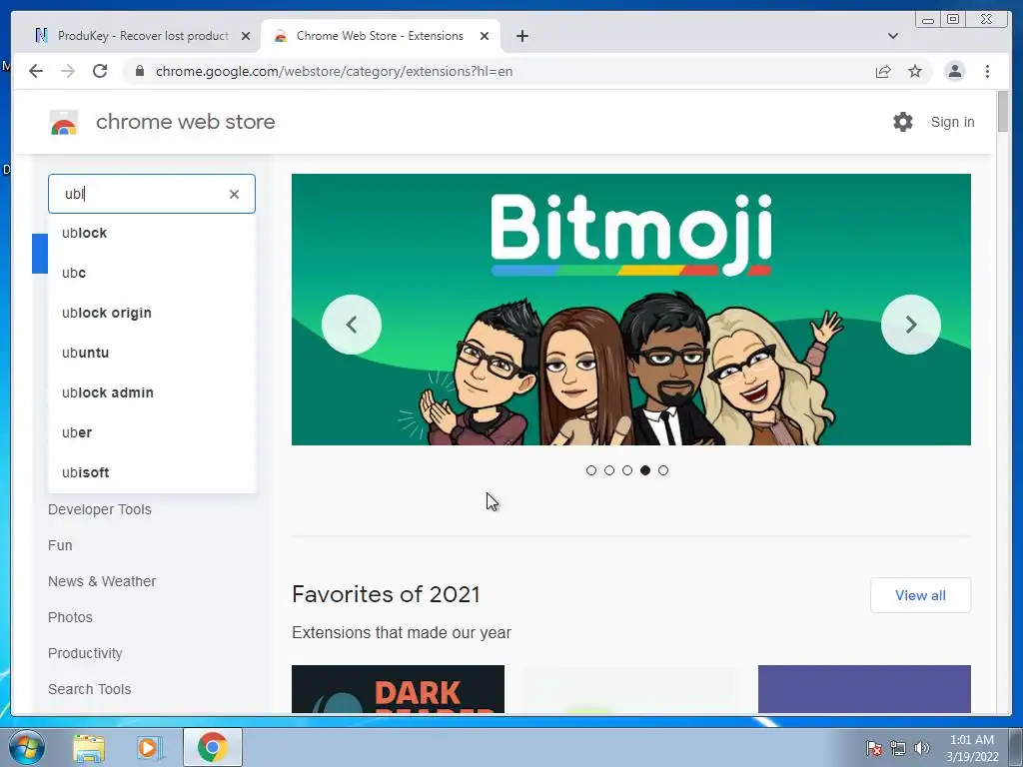Open the volume speaker tray icon
The width and height of the screenshot is (1023, 767).
click(921, 748)
